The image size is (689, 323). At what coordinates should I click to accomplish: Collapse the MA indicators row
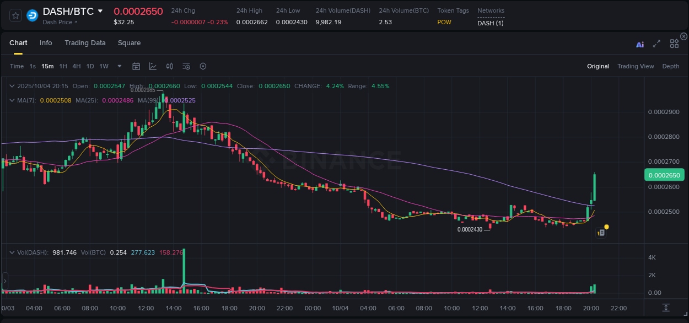(11, 100)
